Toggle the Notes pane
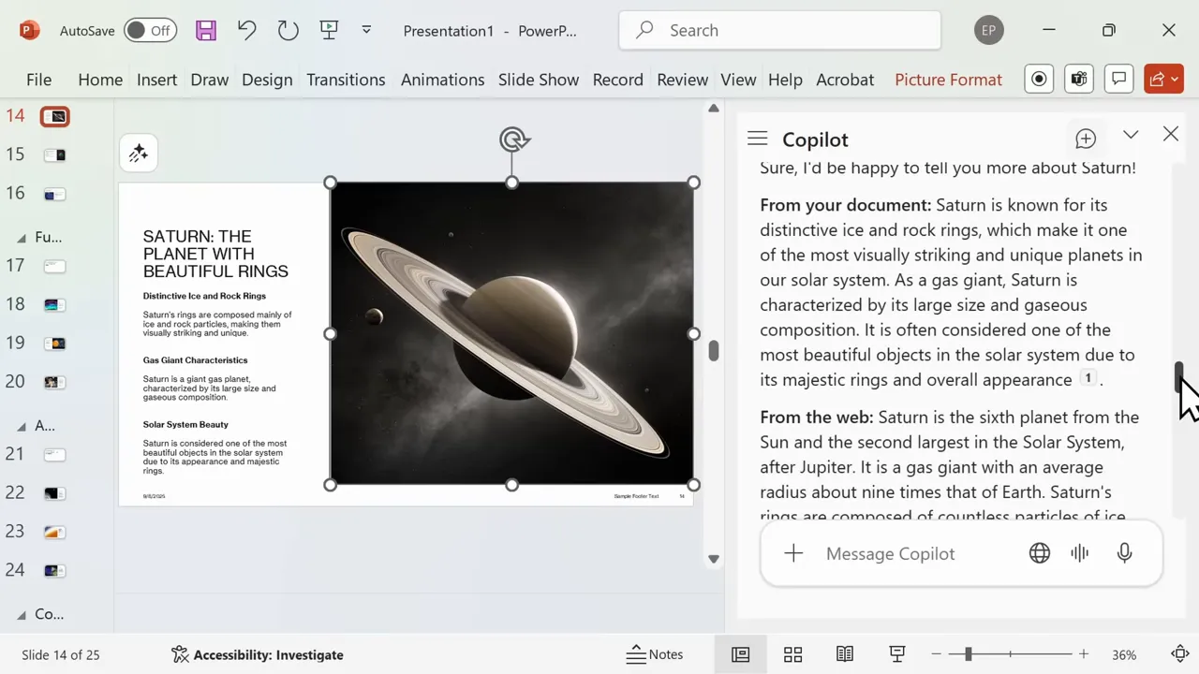The width and height of the screenshot is (1199, 674). point(655,654)
